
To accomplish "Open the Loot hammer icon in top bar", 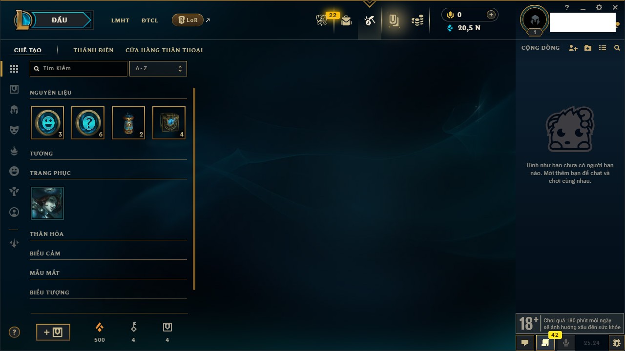I will 370,20.
